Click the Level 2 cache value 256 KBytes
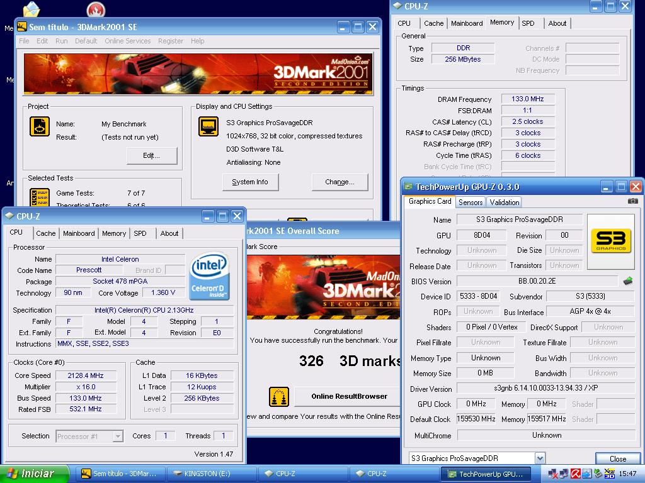The width and height of the screenshot is (645, 483). [x=202, y=398]
